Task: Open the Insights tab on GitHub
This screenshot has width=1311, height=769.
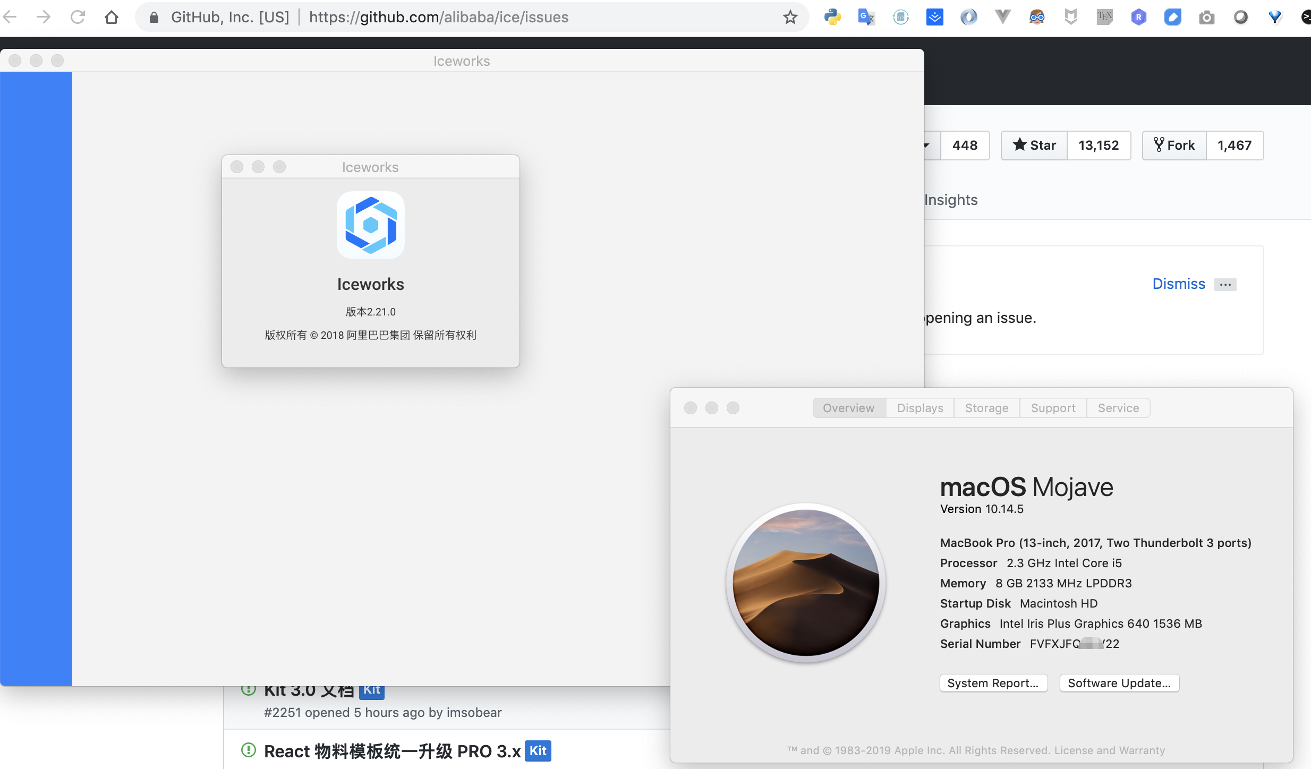Action: click(x=951, y=200)
